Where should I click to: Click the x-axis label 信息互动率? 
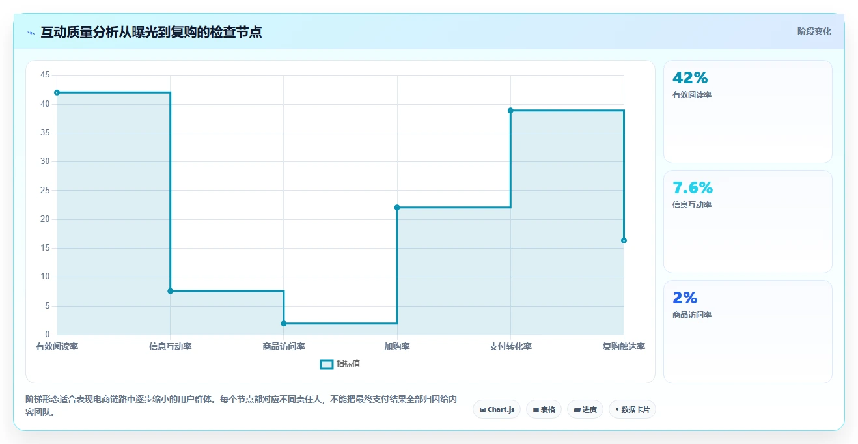click(x=171, y=346)
